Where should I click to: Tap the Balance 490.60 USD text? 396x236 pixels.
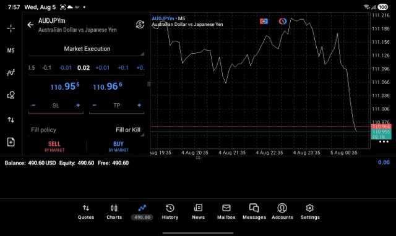(30, 163)
